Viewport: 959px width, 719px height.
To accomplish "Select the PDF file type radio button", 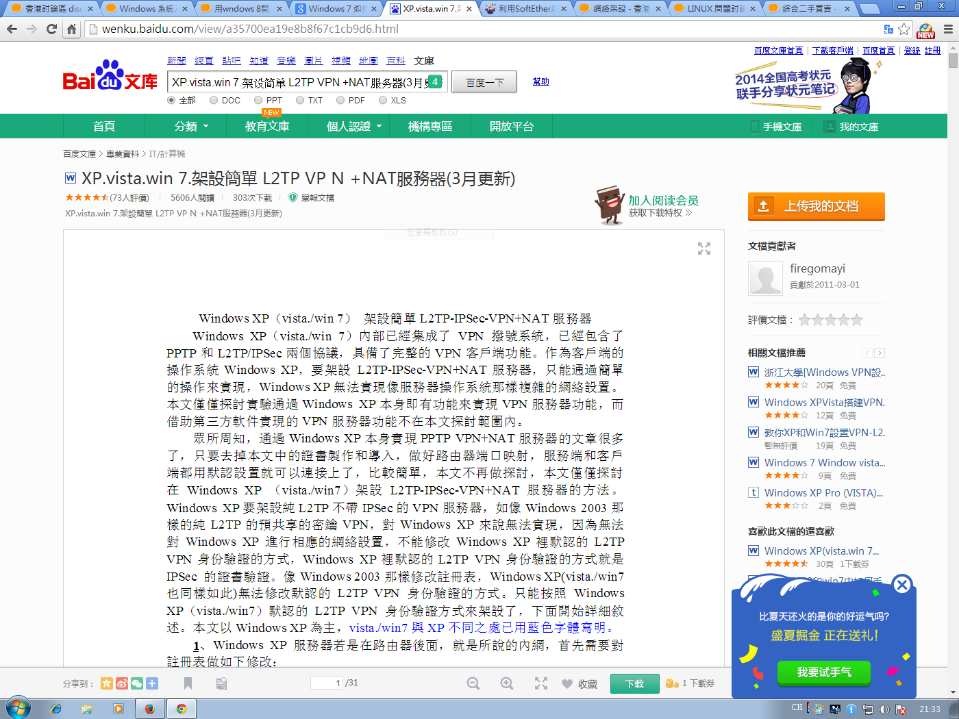I will (340, 100).
